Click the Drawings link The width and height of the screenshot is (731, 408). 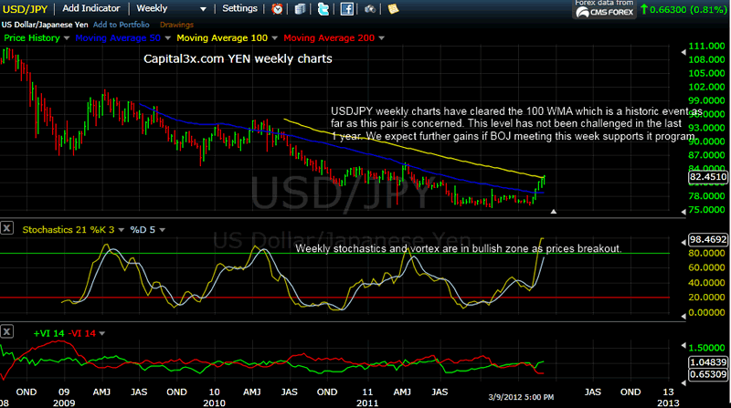(175, 26)
